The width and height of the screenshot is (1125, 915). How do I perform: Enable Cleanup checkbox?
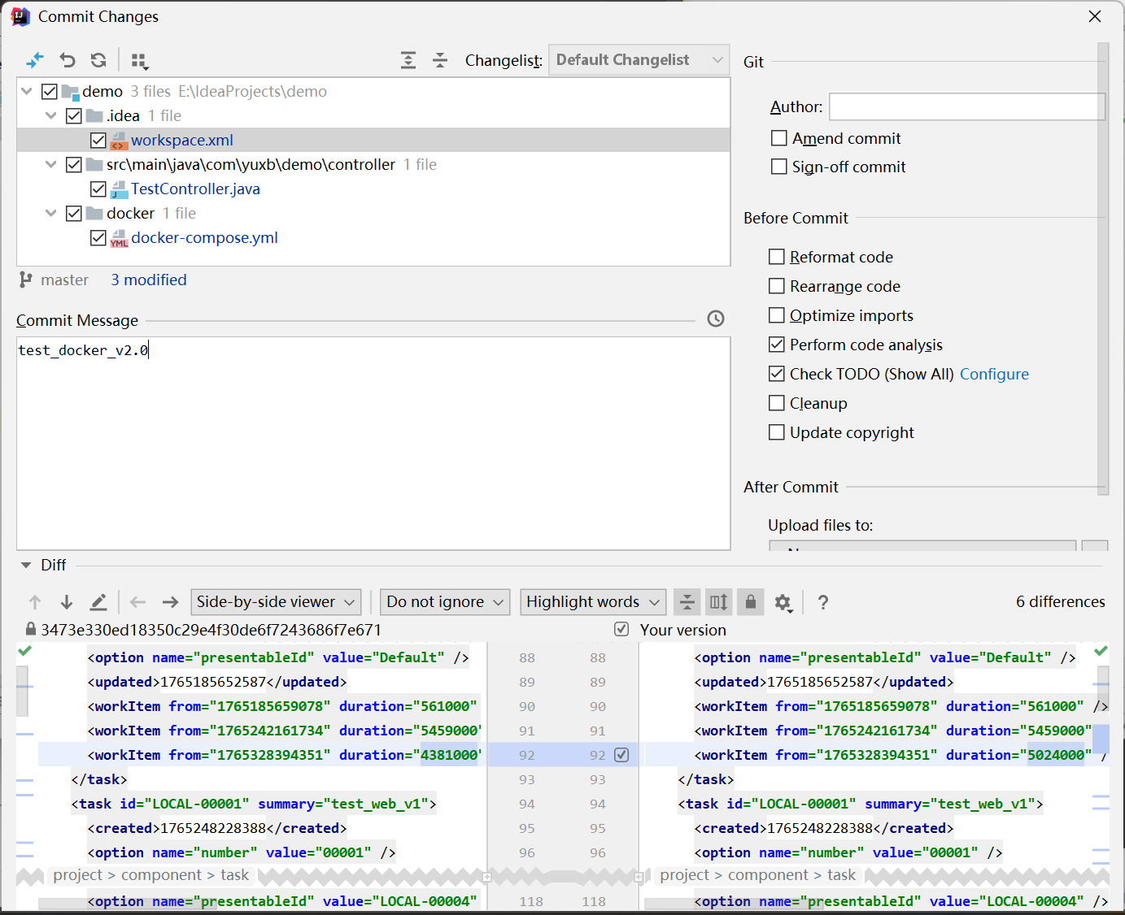pyautogui.click(x=777, y=403)
